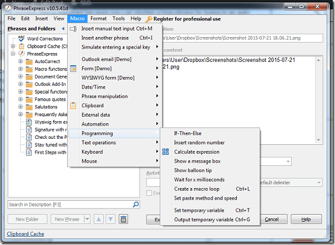Click the Cancel button
Screen dimensions: 335x245
click(x=272, y=220)
